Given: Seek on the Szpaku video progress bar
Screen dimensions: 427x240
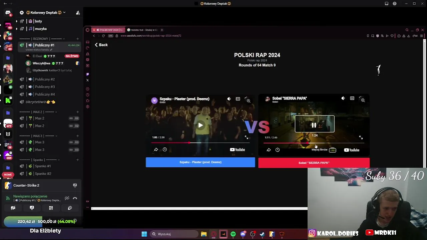Looking at the screenshot, I should pos(200,143).
